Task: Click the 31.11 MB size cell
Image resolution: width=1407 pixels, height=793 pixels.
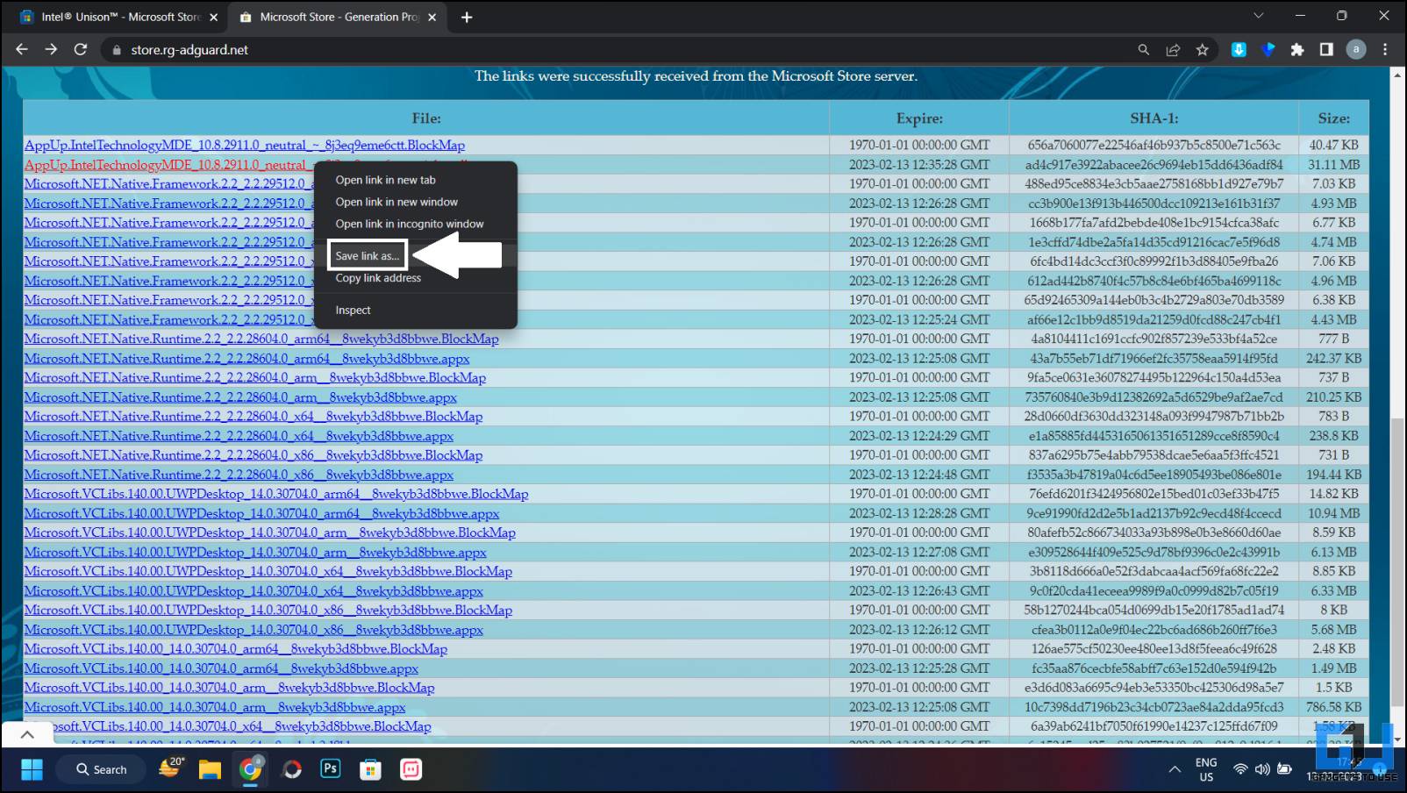Action: [1333, 164]
